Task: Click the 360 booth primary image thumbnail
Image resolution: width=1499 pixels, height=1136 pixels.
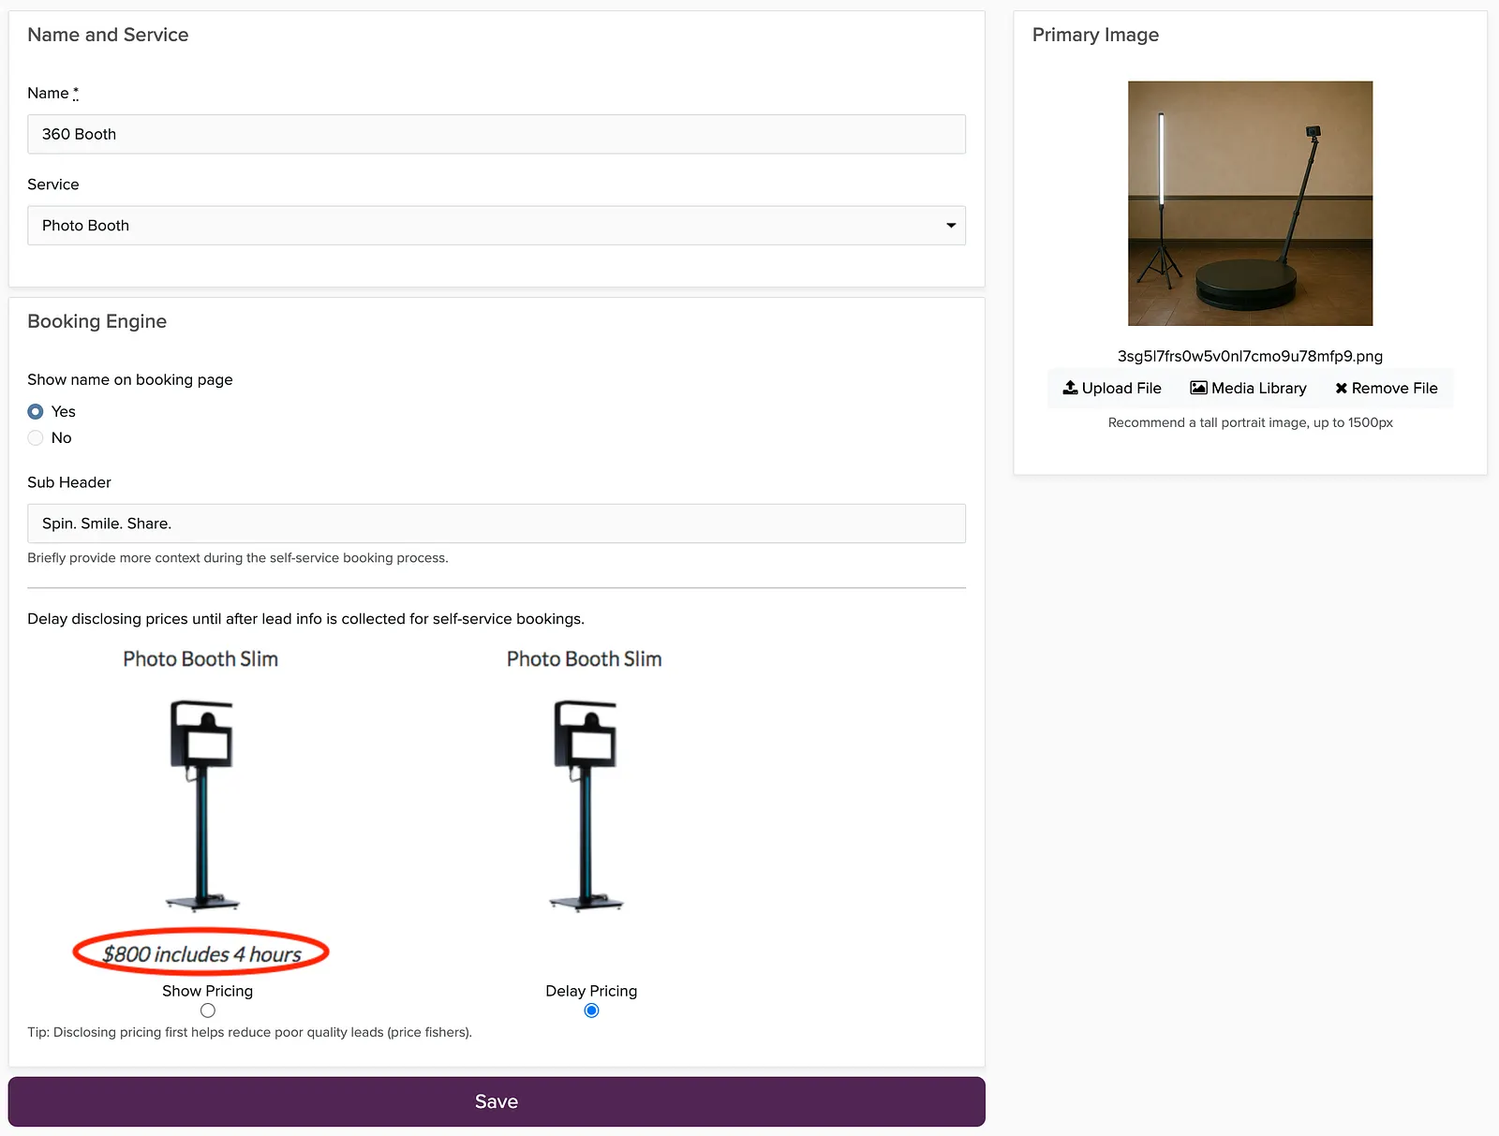Action: coord(1250,203)
